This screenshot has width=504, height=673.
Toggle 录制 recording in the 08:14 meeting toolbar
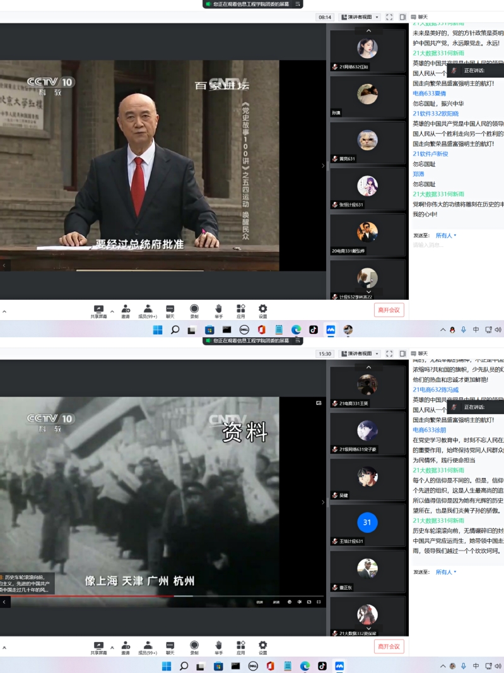(194, 309)
